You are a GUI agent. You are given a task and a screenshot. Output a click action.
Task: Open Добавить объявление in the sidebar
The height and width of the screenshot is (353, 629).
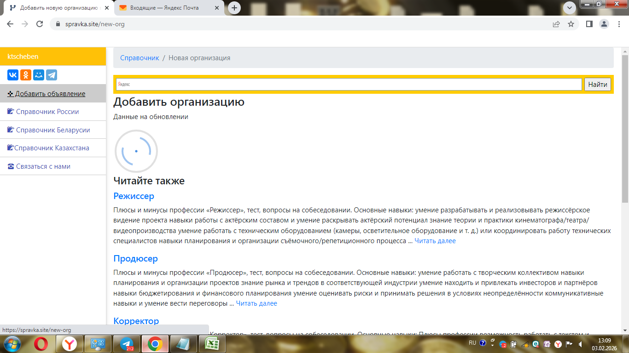click(53, 93)
